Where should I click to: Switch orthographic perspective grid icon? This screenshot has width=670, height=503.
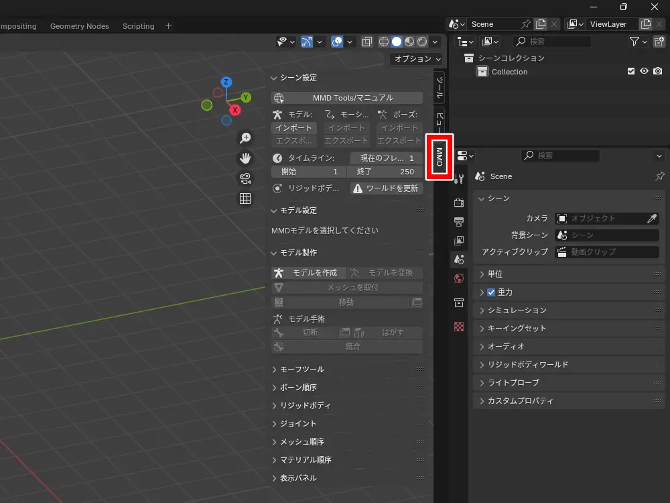tap(245, 199)
